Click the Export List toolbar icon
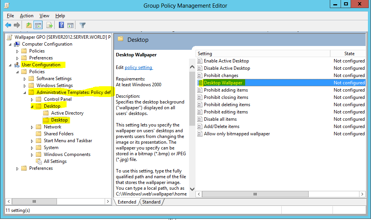This screenshot has height=220, width=371. tap(49, 25)
